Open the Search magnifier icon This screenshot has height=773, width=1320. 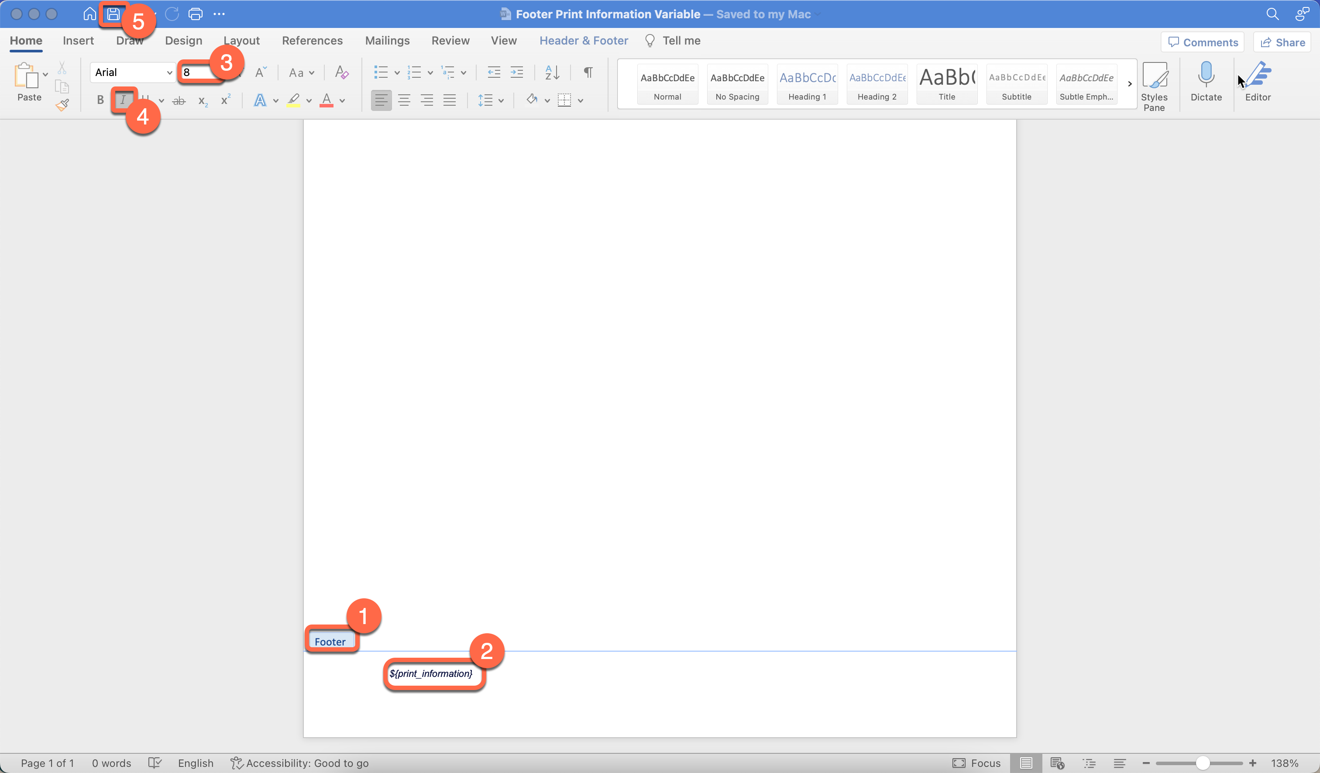(1272, 14)
